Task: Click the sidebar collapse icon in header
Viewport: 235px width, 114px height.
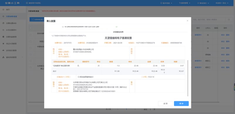Action: pyautogui.click(x=27, y=3)
